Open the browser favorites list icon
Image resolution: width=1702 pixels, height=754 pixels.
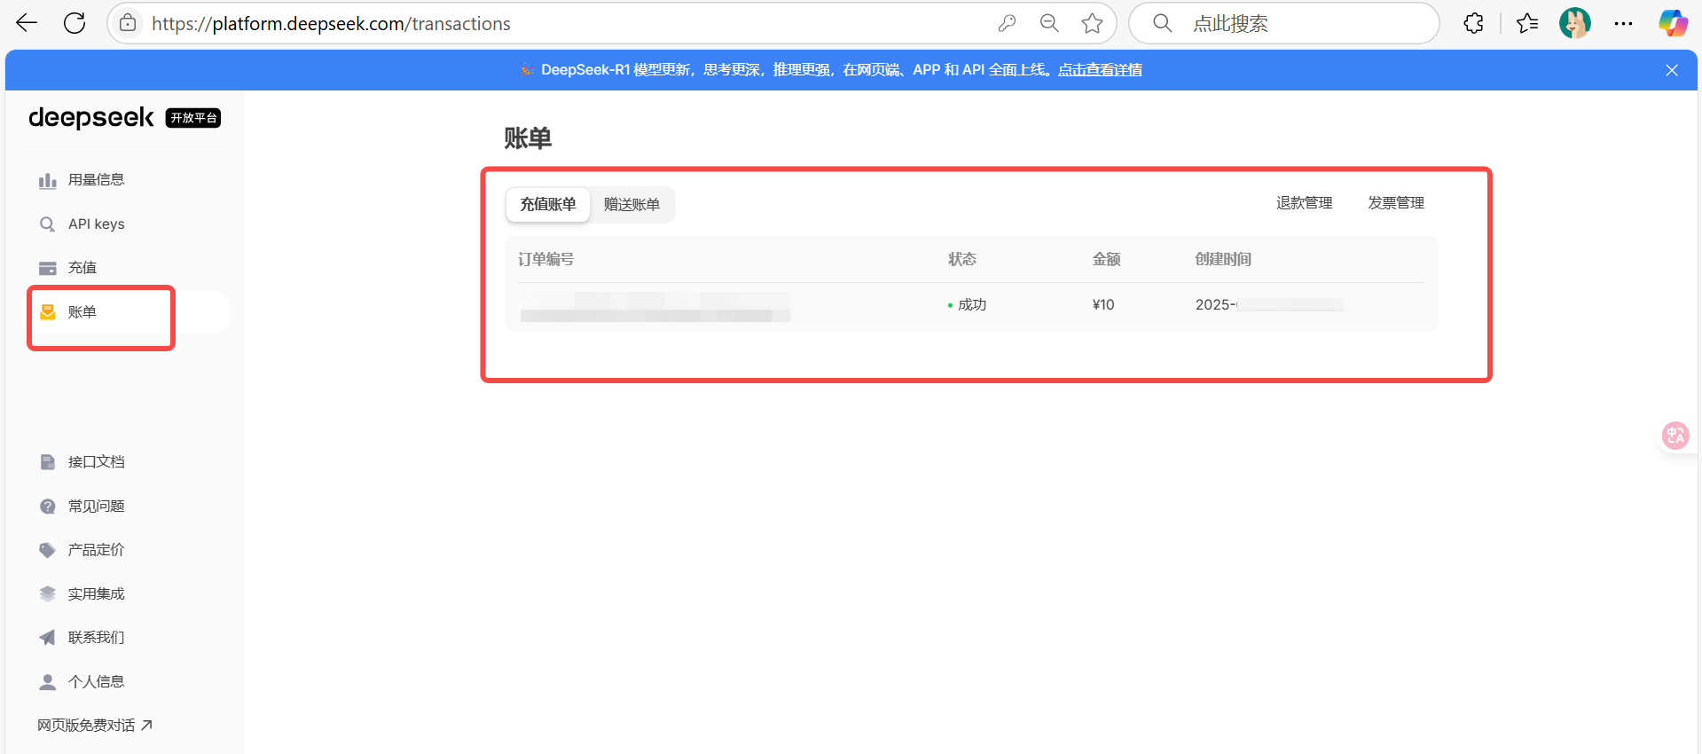click(1527, 23)
